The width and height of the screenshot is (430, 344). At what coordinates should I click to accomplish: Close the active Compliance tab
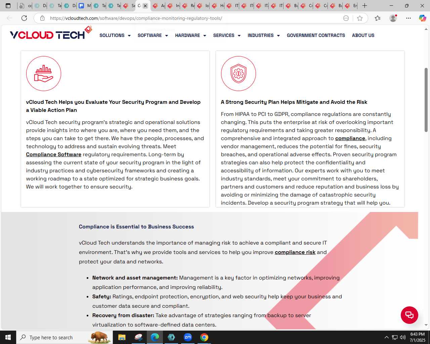click(x=145, y=6)
